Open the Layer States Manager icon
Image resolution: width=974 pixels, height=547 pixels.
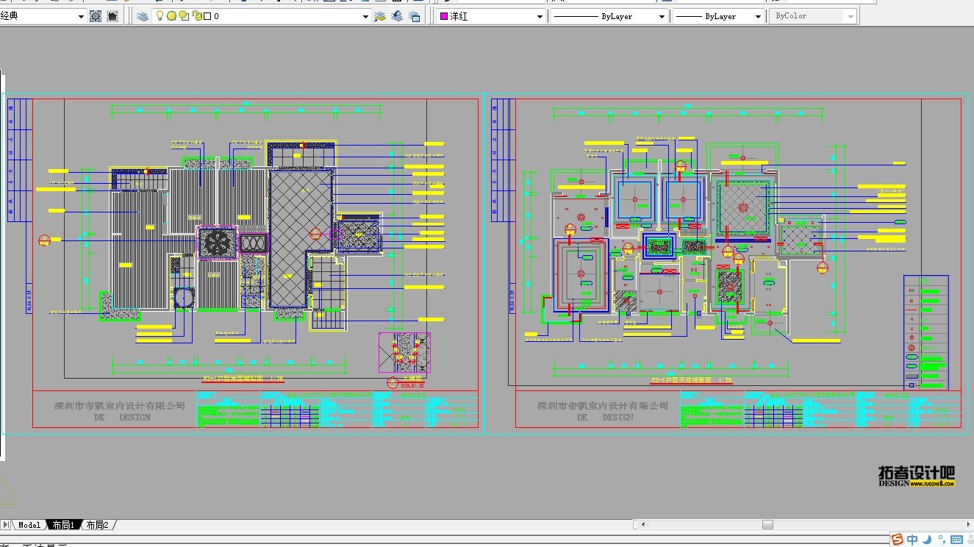[x=415, y=16]
